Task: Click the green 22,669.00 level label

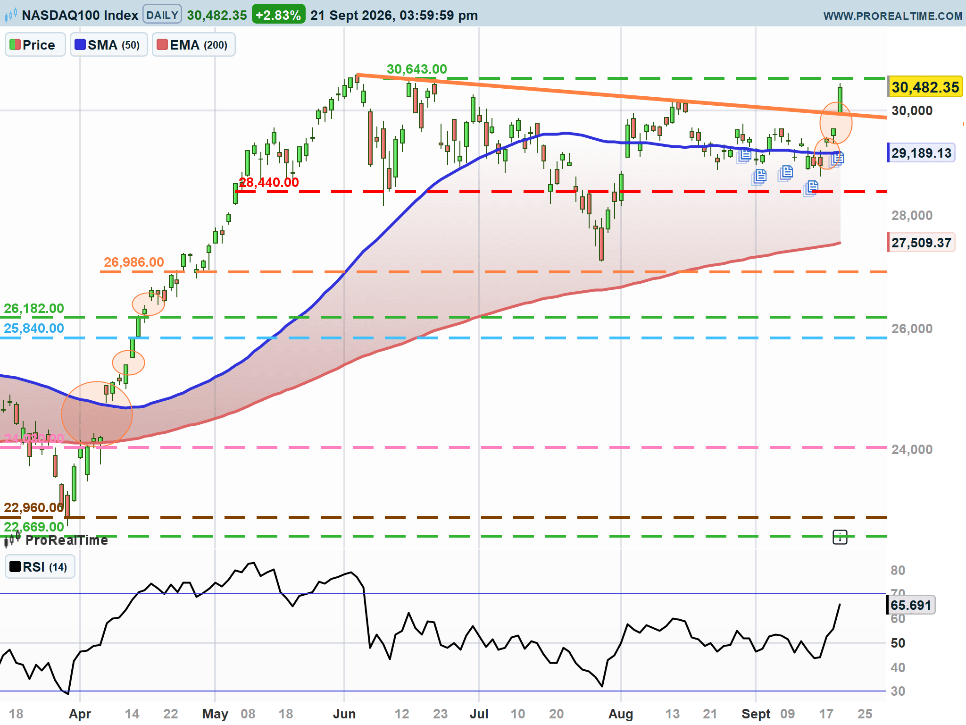Action: [x=34, y=527]
